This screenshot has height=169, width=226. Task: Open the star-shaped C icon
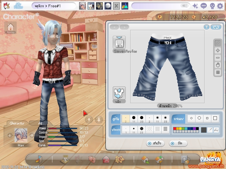pyautogui.click(x=119, y=159)
